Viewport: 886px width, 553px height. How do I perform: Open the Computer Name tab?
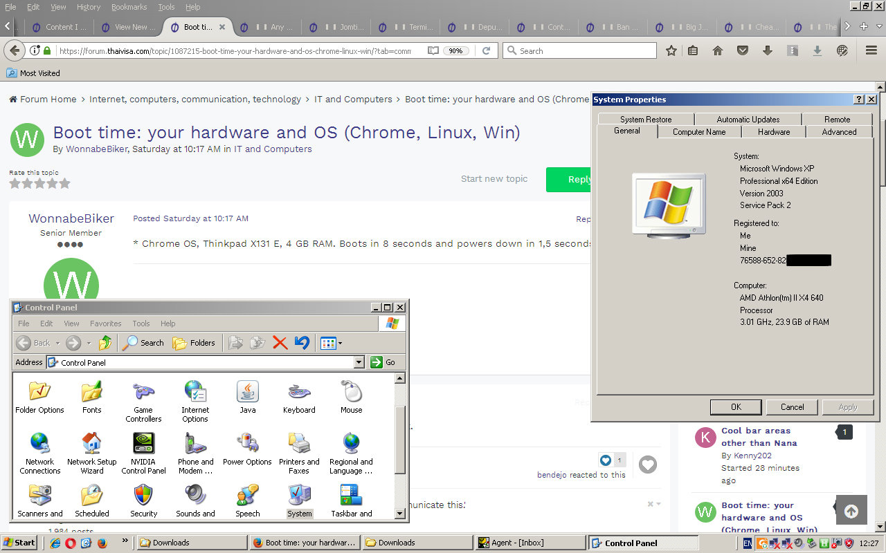[699, 131]
